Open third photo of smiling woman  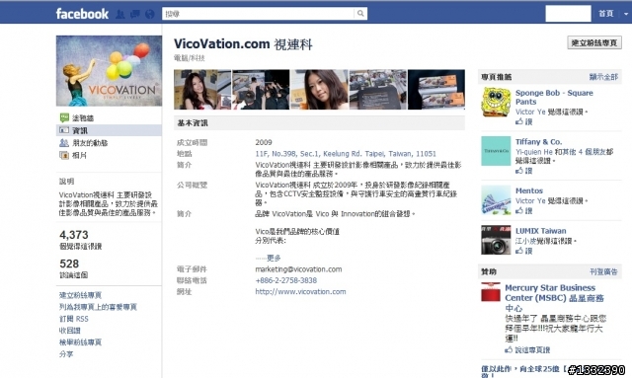tap(319, 90)
